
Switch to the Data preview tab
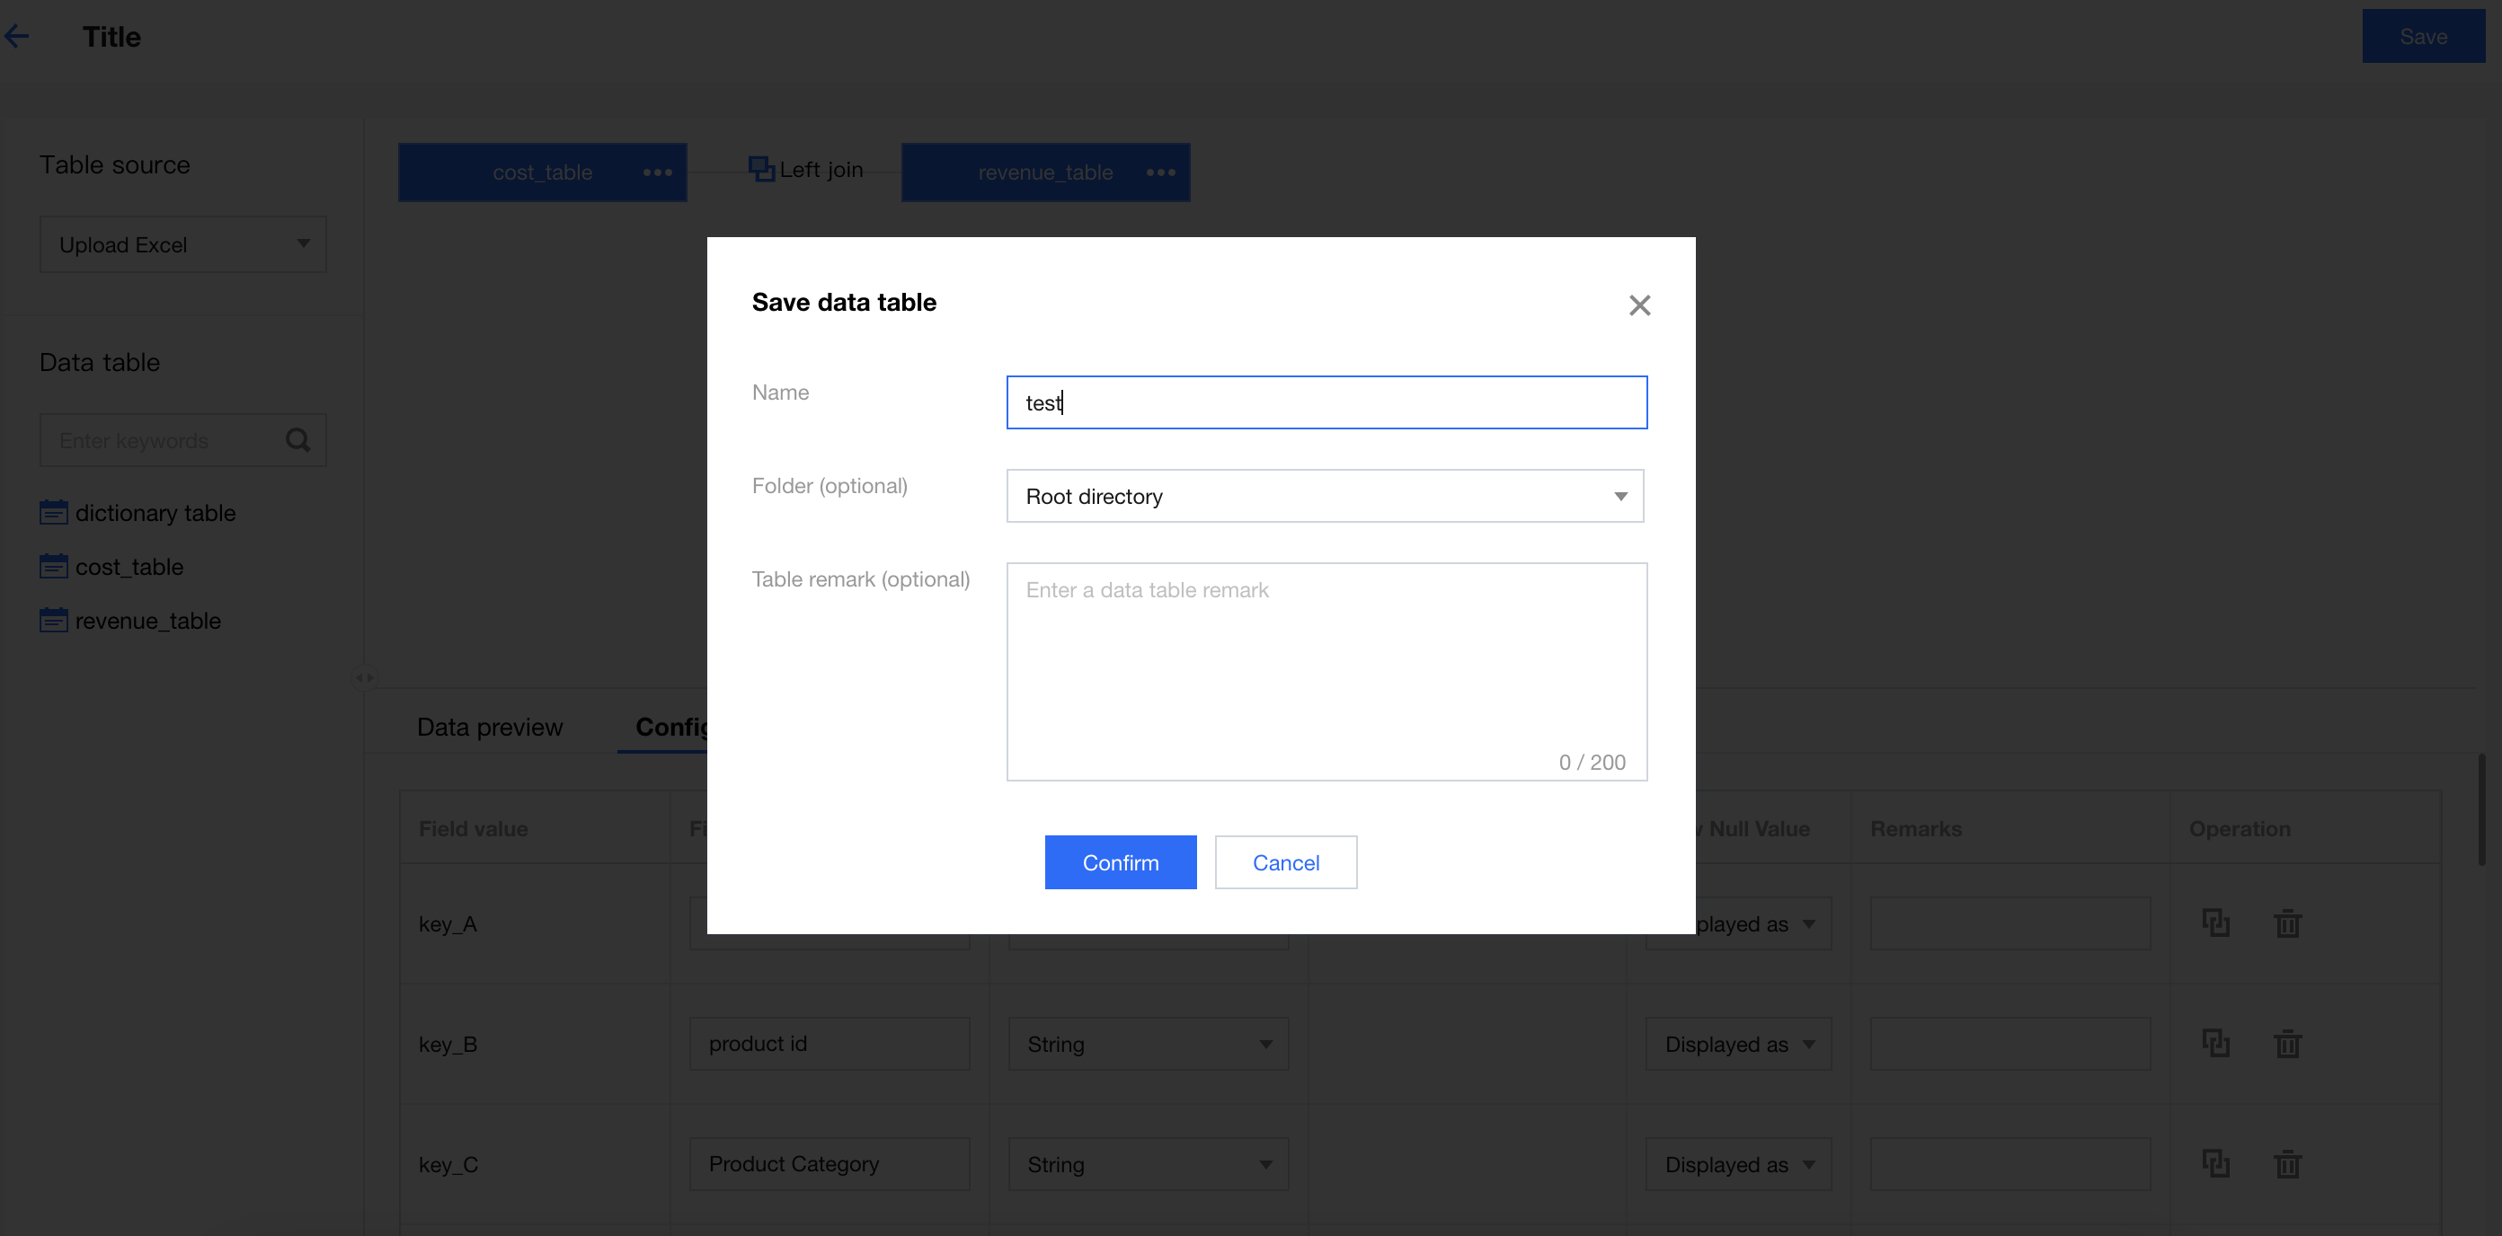point(490,728)
